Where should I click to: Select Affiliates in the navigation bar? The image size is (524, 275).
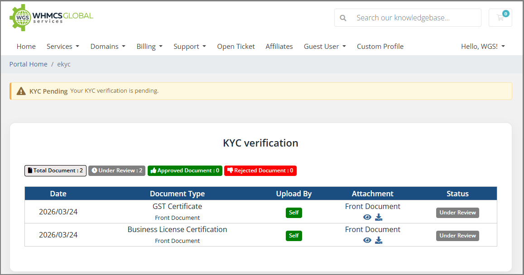pos(279,47)
